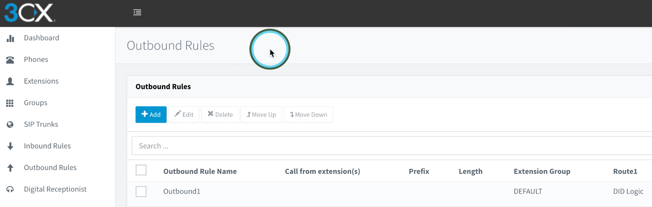The height and width of the screenshot is (207, 652).
Task: Toggle the select-all checkbox in table header
Action: [x=141, y=170]
